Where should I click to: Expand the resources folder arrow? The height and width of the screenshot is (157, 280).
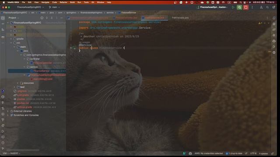18,83
